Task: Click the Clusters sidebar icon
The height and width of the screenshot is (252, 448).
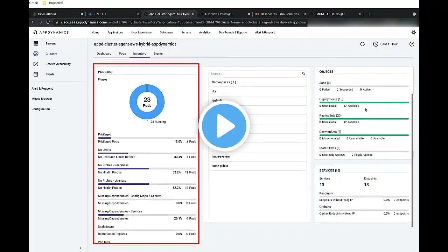Action: [36, 54]
